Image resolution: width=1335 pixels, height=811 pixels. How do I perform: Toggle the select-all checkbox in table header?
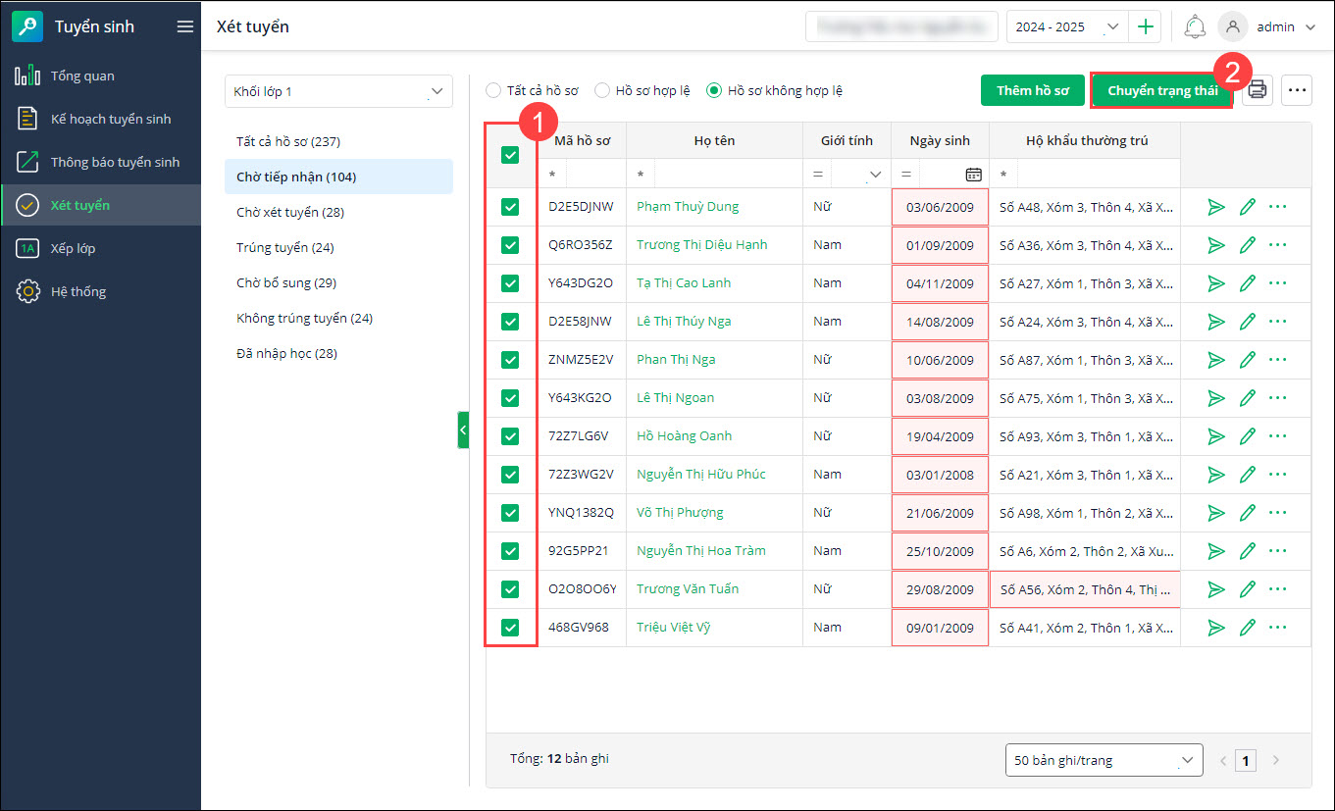[510, 154]
